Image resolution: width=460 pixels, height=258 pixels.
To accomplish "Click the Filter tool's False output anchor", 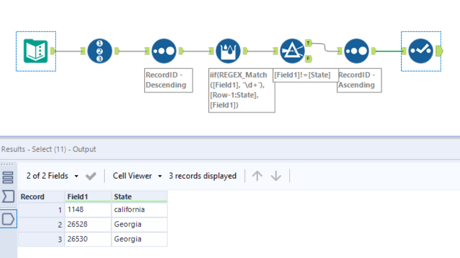I will click(x=309, y=58).
